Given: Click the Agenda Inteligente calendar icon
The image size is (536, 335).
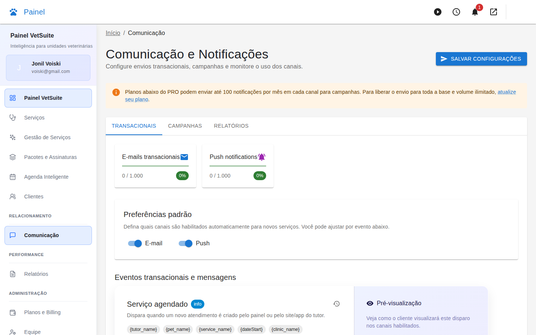Looking at the screenshot, I should click(13, 177).
